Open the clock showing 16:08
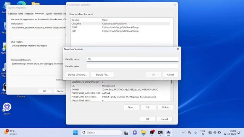 click(x=230, y=132)
